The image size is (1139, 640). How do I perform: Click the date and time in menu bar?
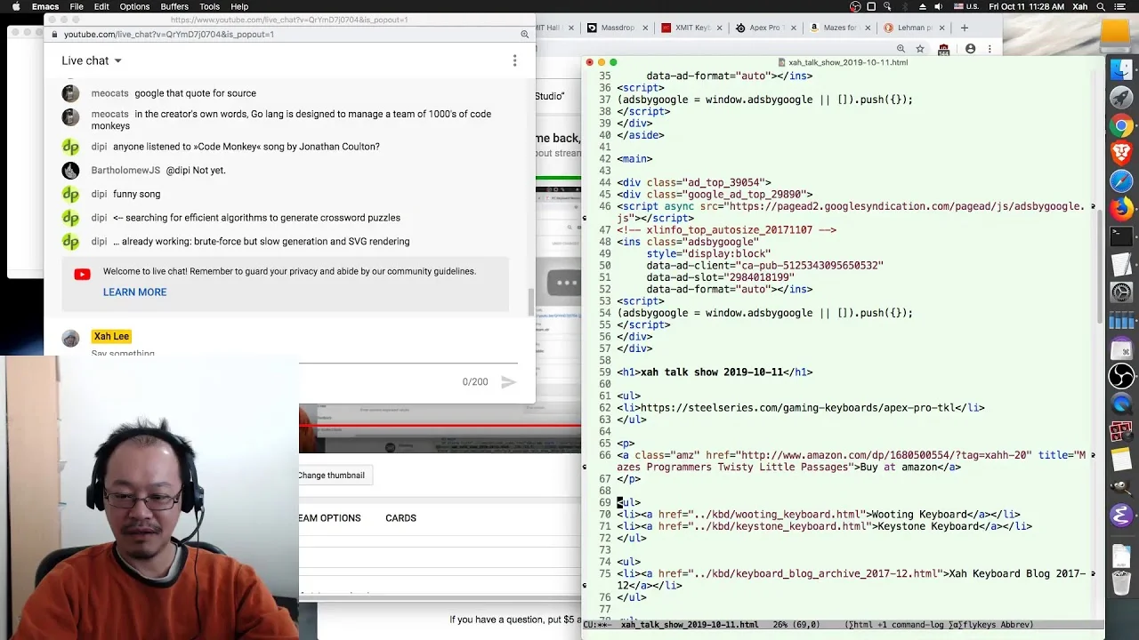1026,6
